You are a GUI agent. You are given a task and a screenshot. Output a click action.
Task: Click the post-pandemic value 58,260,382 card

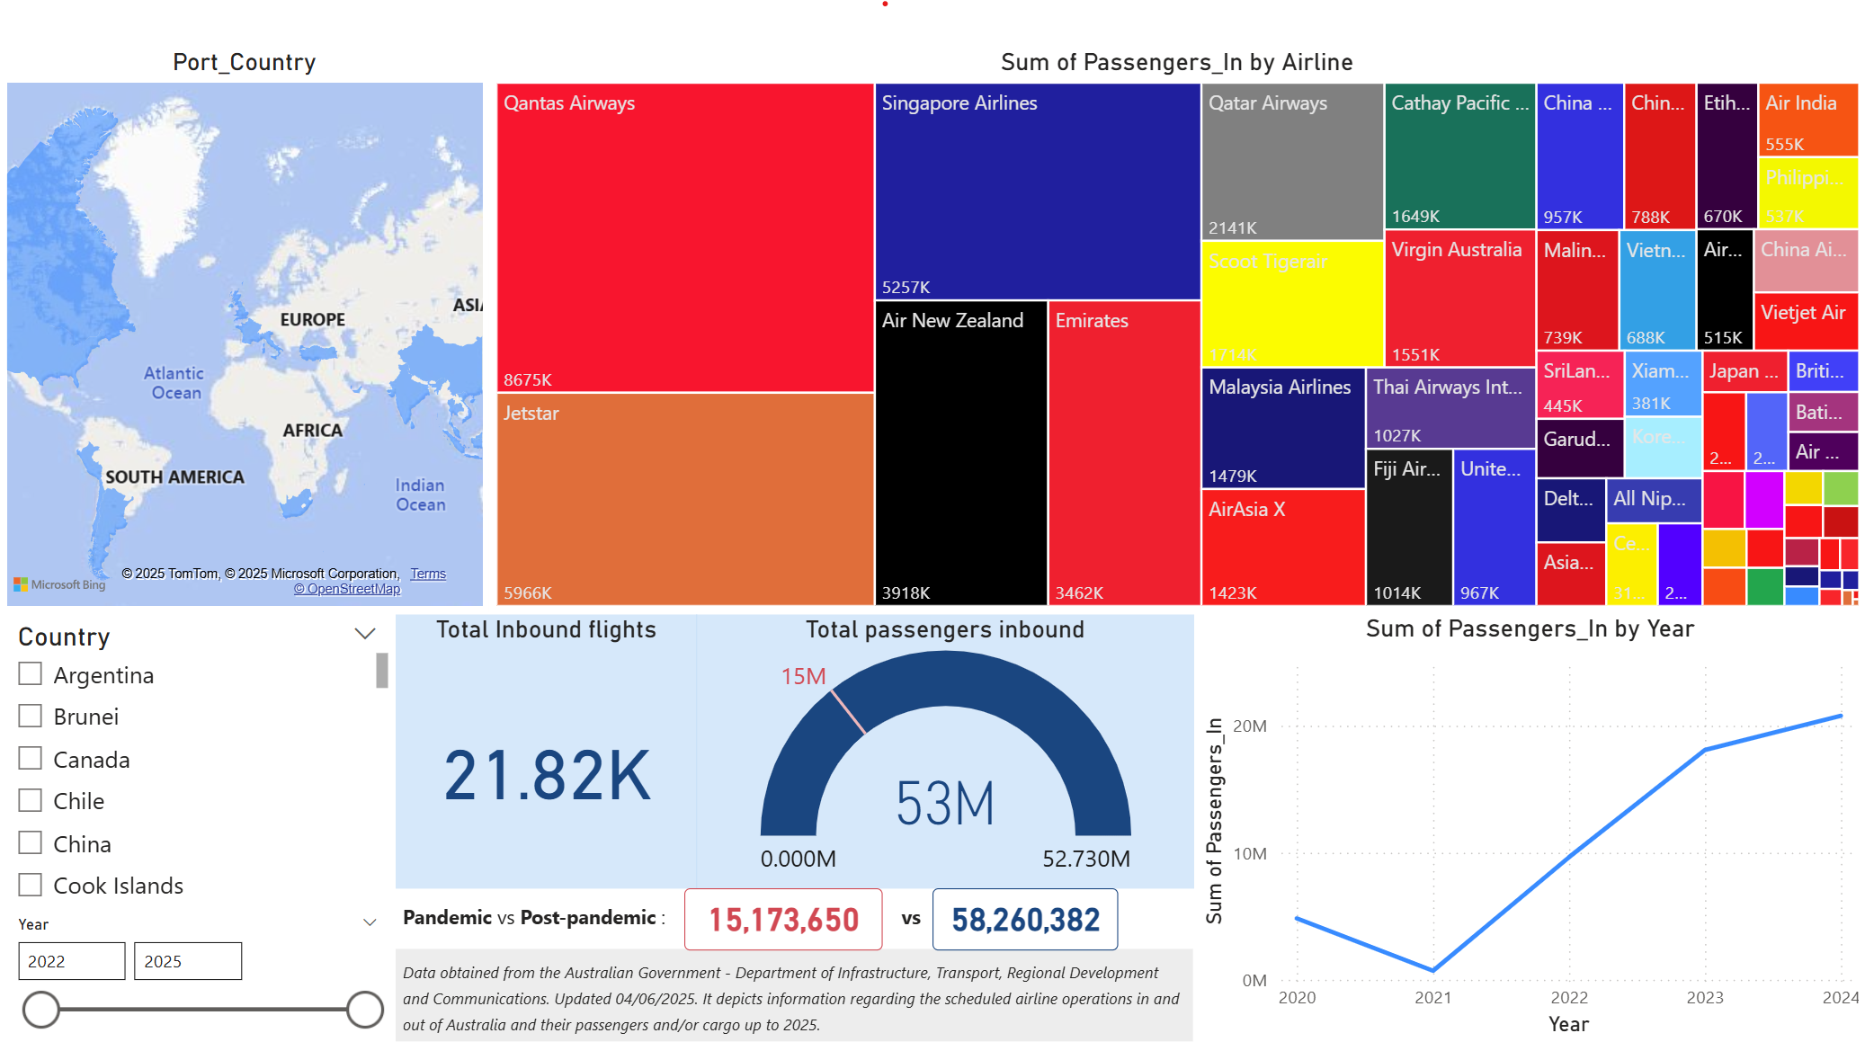[x=1025, y=919]
